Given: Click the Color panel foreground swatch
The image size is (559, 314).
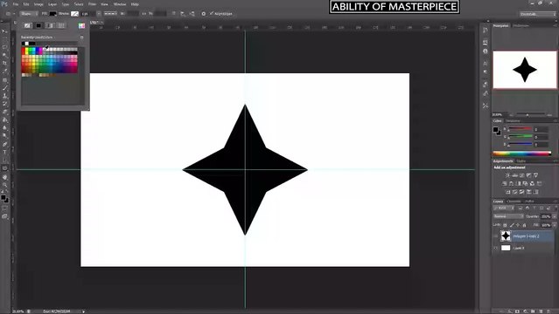Looking at the screenshot, I should tap(495, 129).
